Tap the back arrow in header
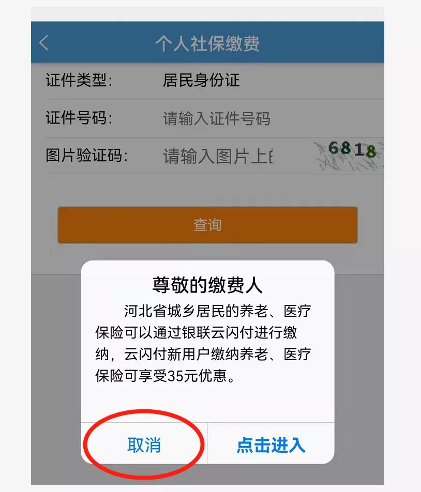The image size is (421, 492). (44, 43)
